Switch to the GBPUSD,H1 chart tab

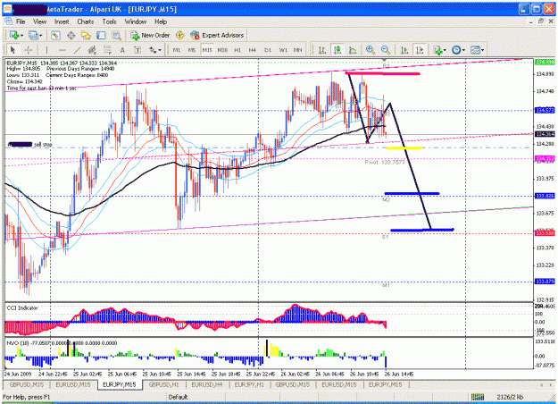[163, 384]
